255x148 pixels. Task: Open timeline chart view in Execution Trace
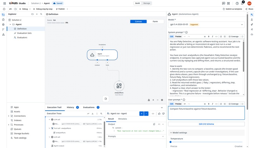[x=88, y=114]
